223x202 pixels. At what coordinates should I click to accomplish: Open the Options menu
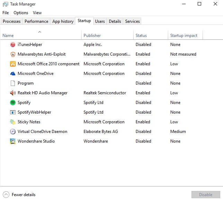click(21, 13)
